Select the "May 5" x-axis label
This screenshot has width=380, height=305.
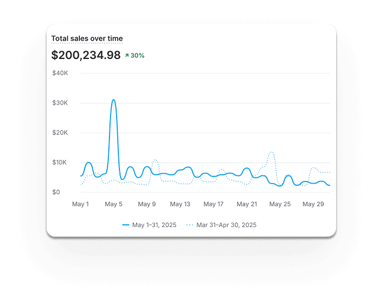pos(113,204)
